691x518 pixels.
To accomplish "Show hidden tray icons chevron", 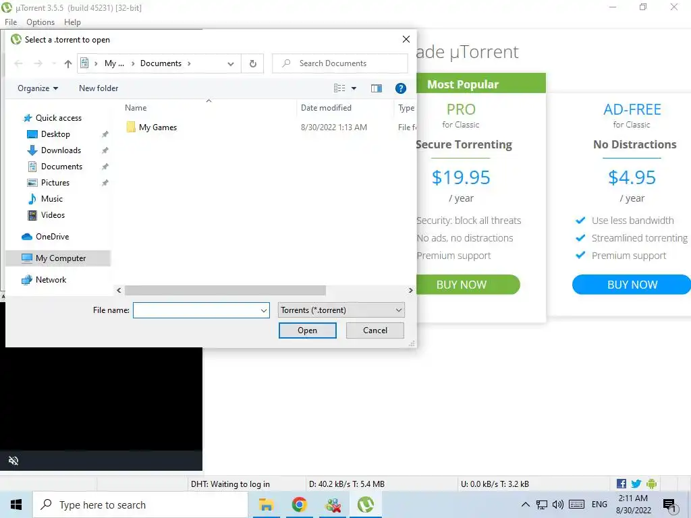I will [x=525, y=505].
